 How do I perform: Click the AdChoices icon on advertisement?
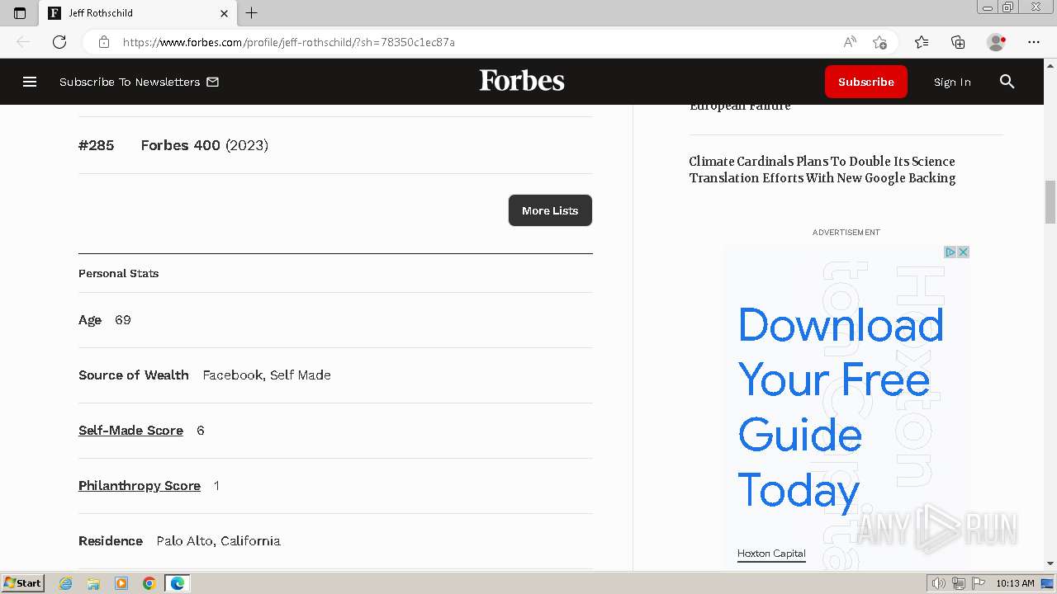pyautogui.click(x=950, y=252)
